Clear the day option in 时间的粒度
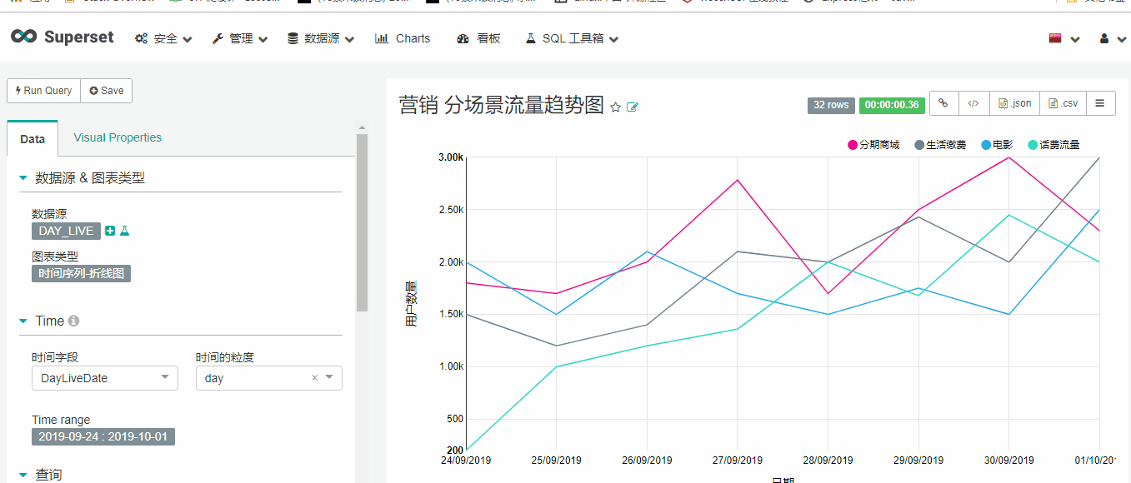 click(x=314, y=377)
